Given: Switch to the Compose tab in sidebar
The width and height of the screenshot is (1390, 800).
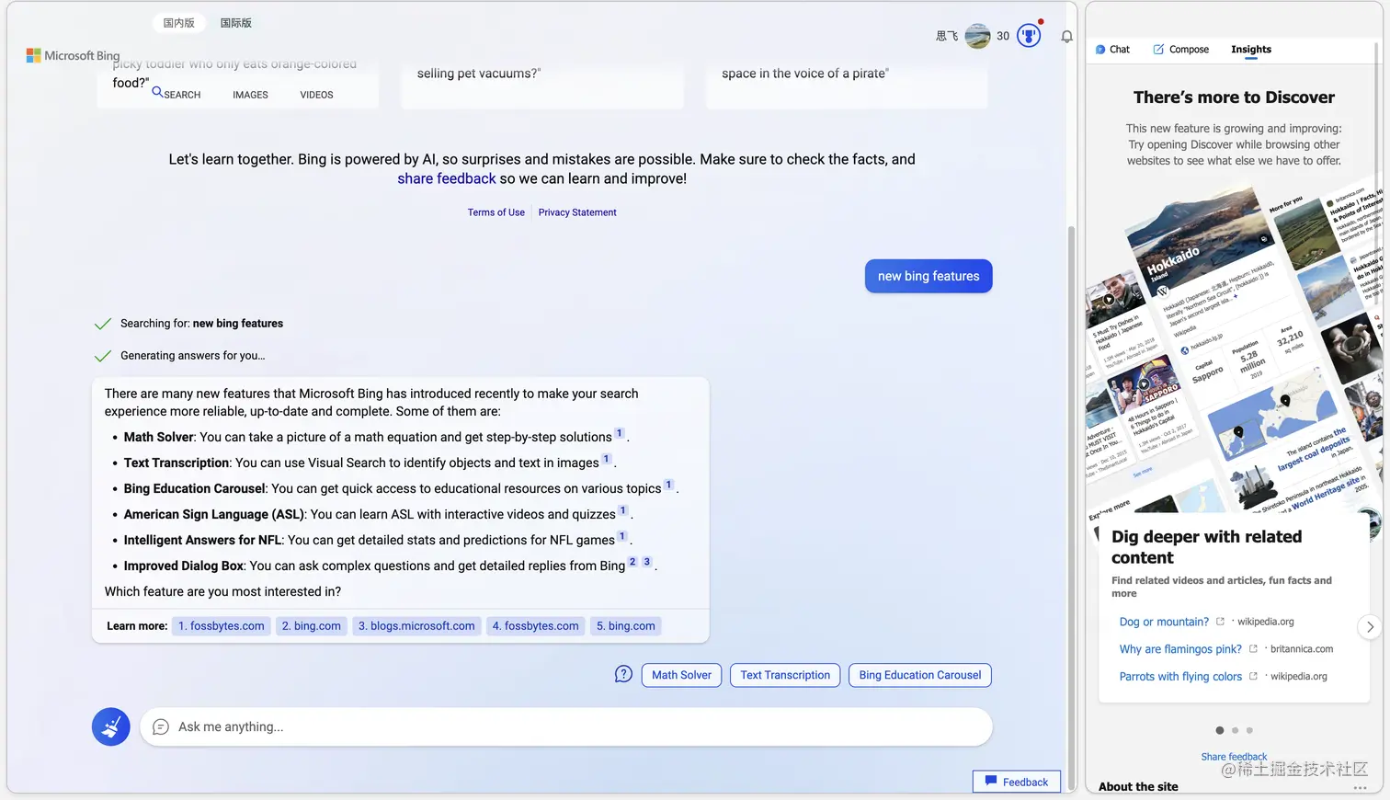Looking at the screenshot, I should pos(1181,50).
